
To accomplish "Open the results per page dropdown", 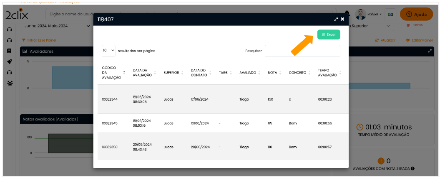I will point(108,51).
